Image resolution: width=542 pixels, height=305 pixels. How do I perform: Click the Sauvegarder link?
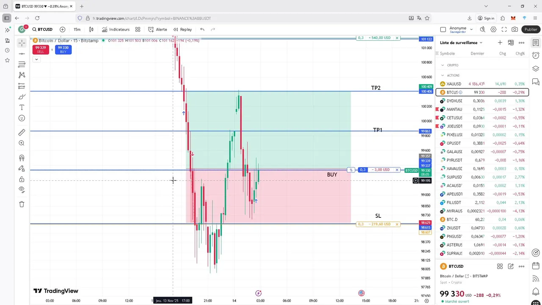(458, 32)
